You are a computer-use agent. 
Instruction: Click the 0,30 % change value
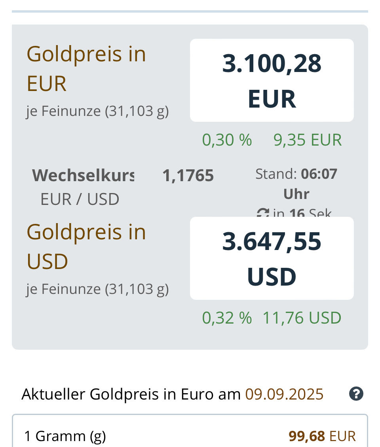(227, 140)
